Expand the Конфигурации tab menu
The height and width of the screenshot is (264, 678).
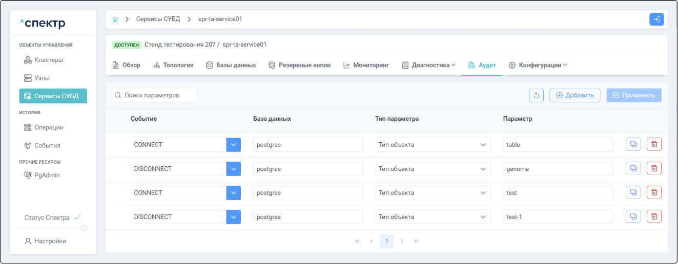pyautogui.click(x=538, y=65)
